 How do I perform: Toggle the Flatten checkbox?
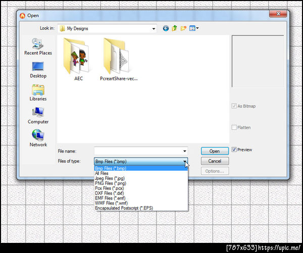tap(234, 127)
